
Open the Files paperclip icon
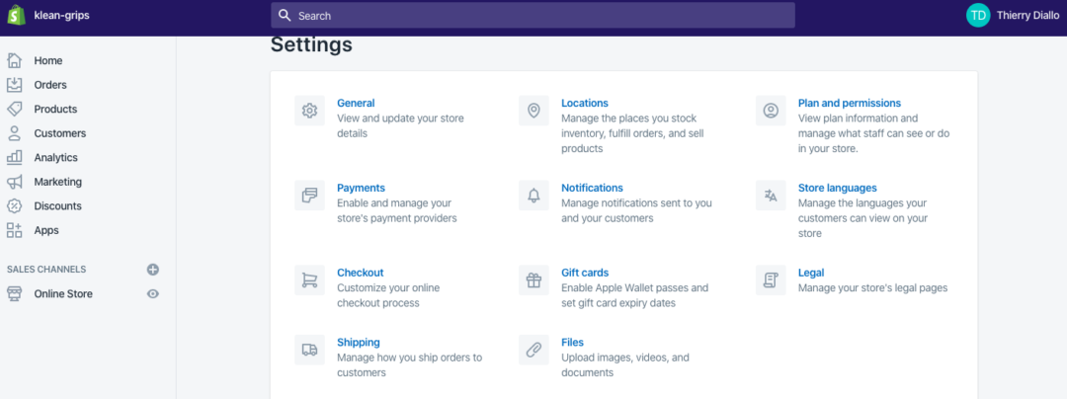click(533, 350)
